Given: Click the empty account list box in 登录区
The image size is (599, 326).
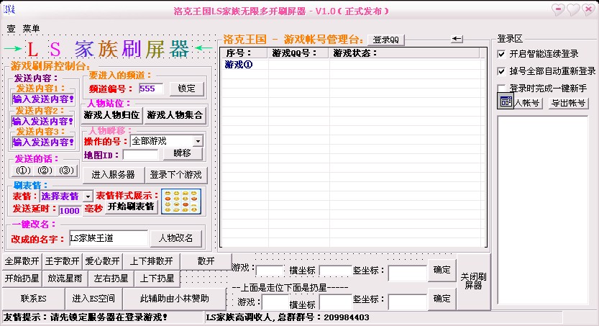Looking at the screenshot, I should coord(542,210).
